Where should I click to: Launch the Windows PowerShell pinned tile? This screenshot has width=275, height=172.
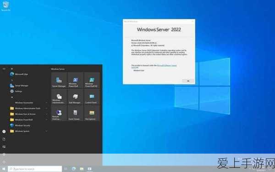pyautogui.click(x=75, y=80)
